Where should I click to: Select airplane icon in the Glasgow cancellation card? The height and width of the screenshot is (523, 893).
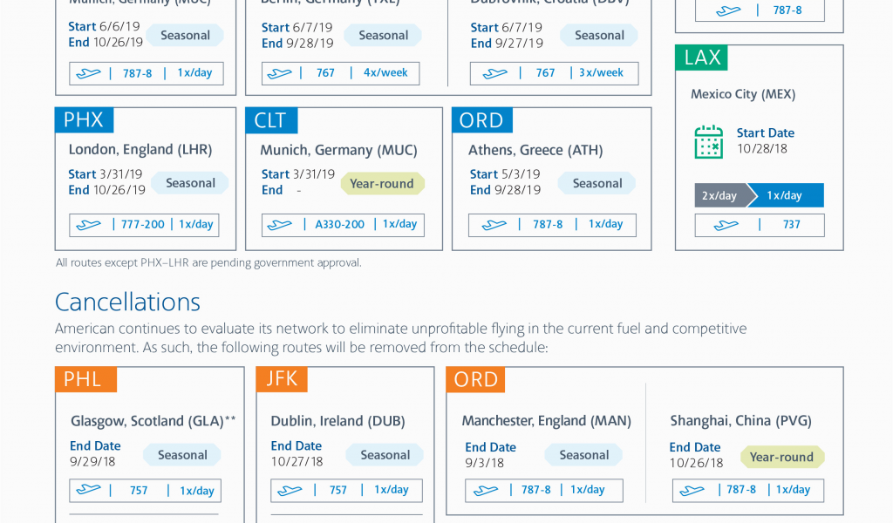click(x=88, y=490)
